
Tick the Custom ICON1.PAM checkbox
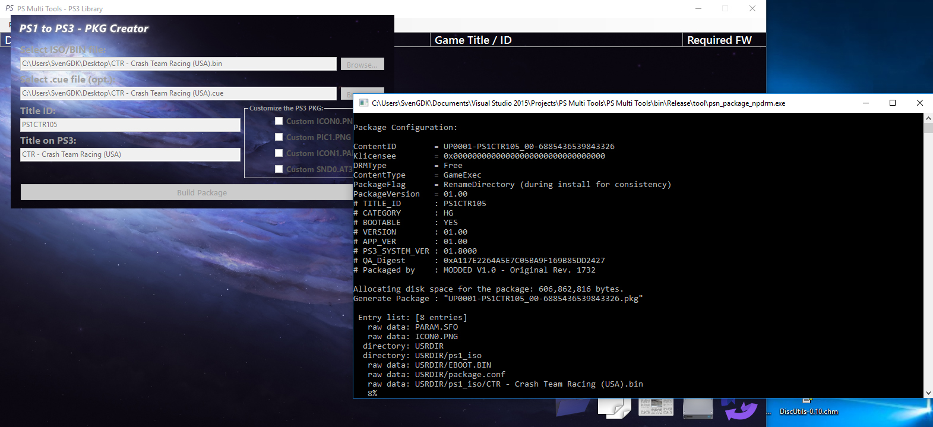(279, 153)
